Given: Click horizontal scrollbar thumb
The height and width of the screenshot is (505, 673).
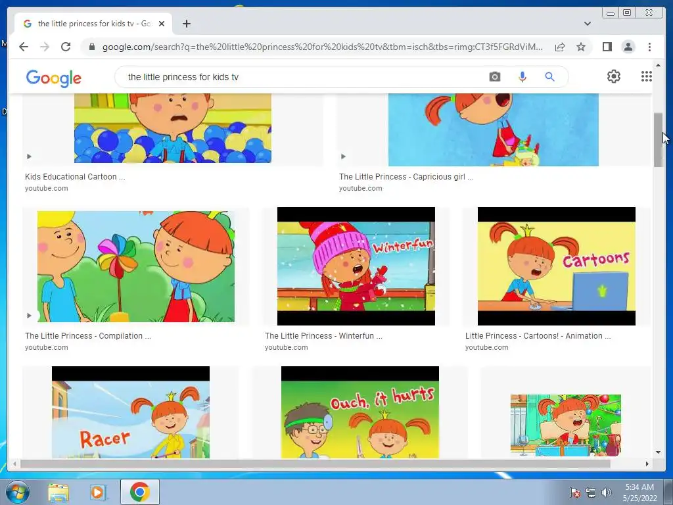Looking at the screenshot, I should [x=315, y=464].
